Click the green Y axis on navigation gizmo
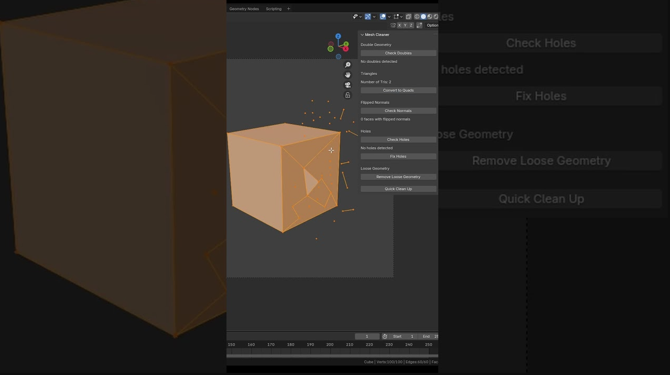Image resolution: width=670 pixels, height=375 pixels. [x=345, y=45]
